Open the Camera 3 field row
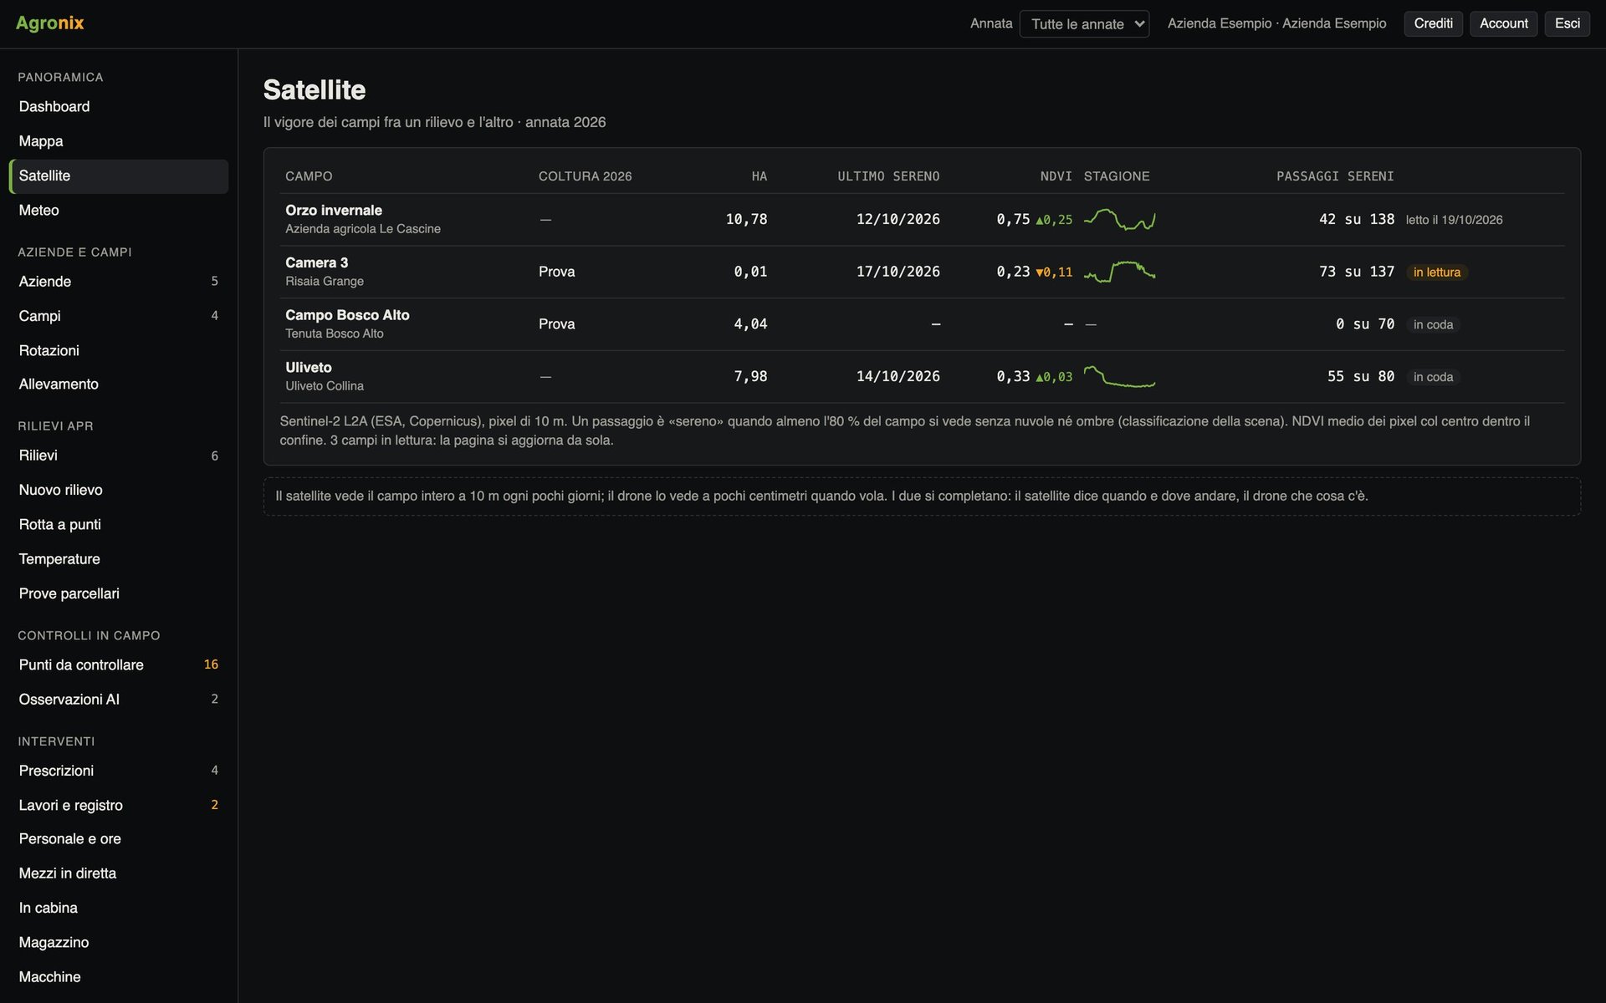This screenshot has width=1606, height=1003. (x=922, y=272)
